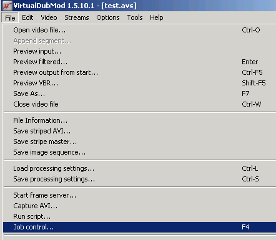Choose Start frame server...

(x=139, y=195)
